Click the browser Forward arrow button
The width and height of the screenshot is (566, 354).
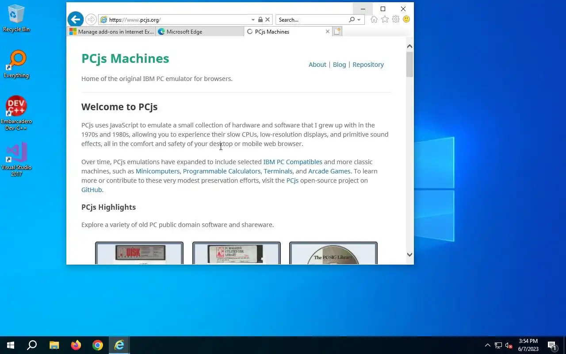coord(91,19)
